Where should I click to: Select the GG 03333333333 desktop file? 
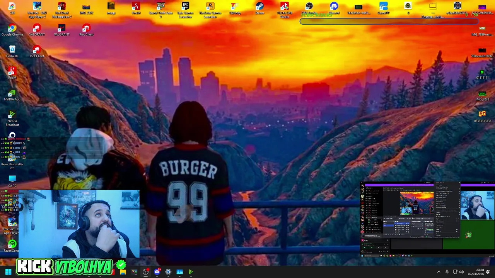point(482,117)
